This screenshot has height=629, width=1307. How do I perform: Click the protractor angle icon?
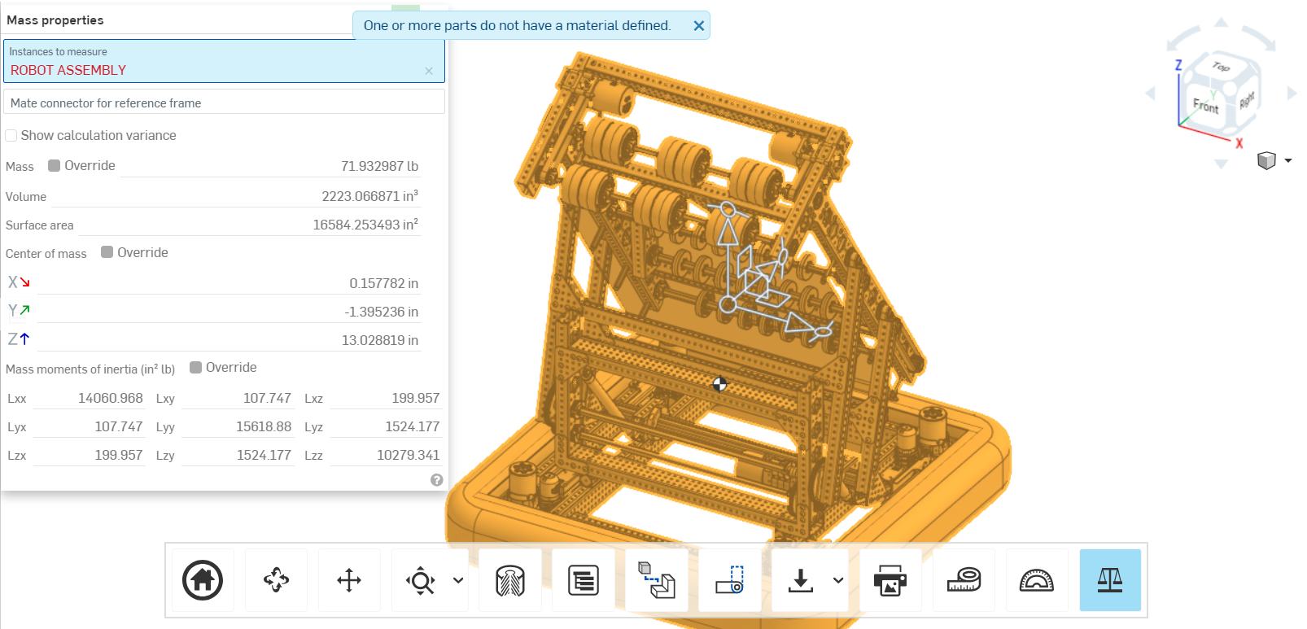pyautogui.click(x=1037, y=580)
